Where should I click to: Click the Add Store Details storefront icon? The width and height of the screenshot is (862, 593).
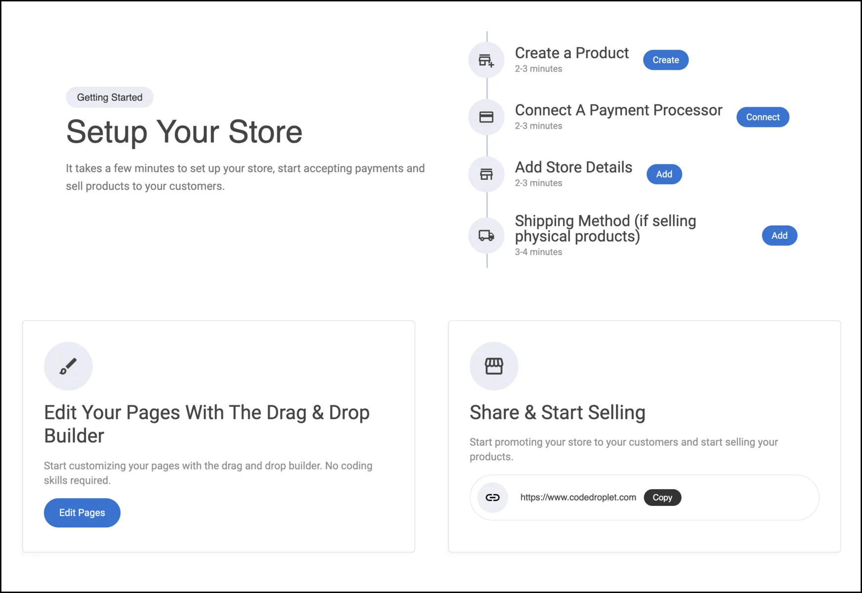[x=486, y=174]
